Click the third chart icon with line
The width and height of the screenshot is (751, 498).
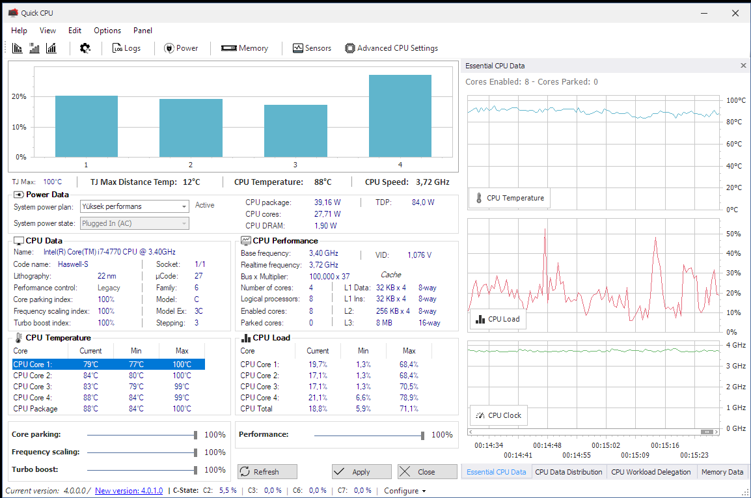(x=51, y=48)
